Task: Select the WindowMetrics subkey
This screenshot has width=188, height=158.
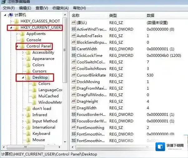Action: (x=50, y=102)
